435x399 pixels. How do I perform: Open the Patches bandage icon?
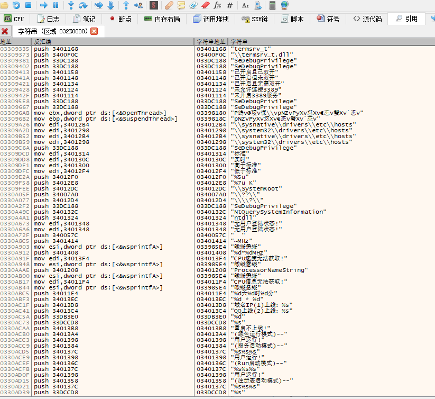click(x=169, y=5)
